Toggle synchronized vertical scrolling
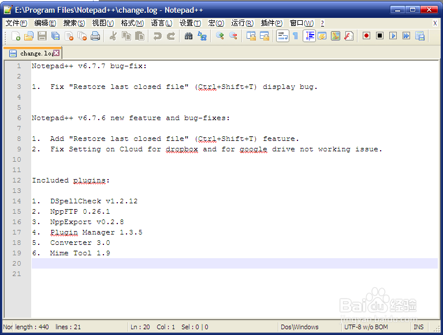This screenshot has height=335, width=443. (x=251, y=36)
